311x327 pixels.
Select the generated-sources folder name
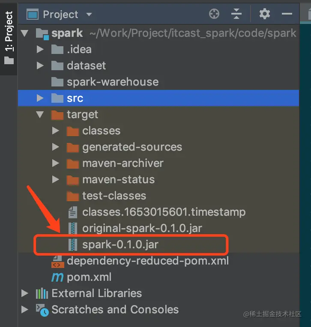(132, 147)
